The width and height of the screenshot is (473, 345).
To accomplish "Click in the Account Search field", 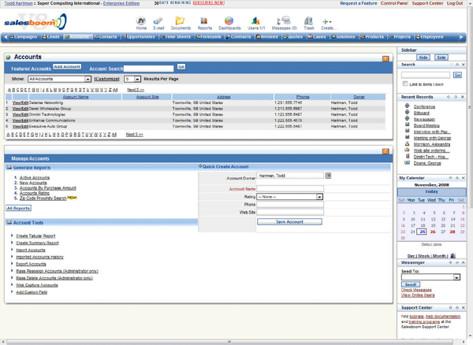I will [x=149, y=69].
